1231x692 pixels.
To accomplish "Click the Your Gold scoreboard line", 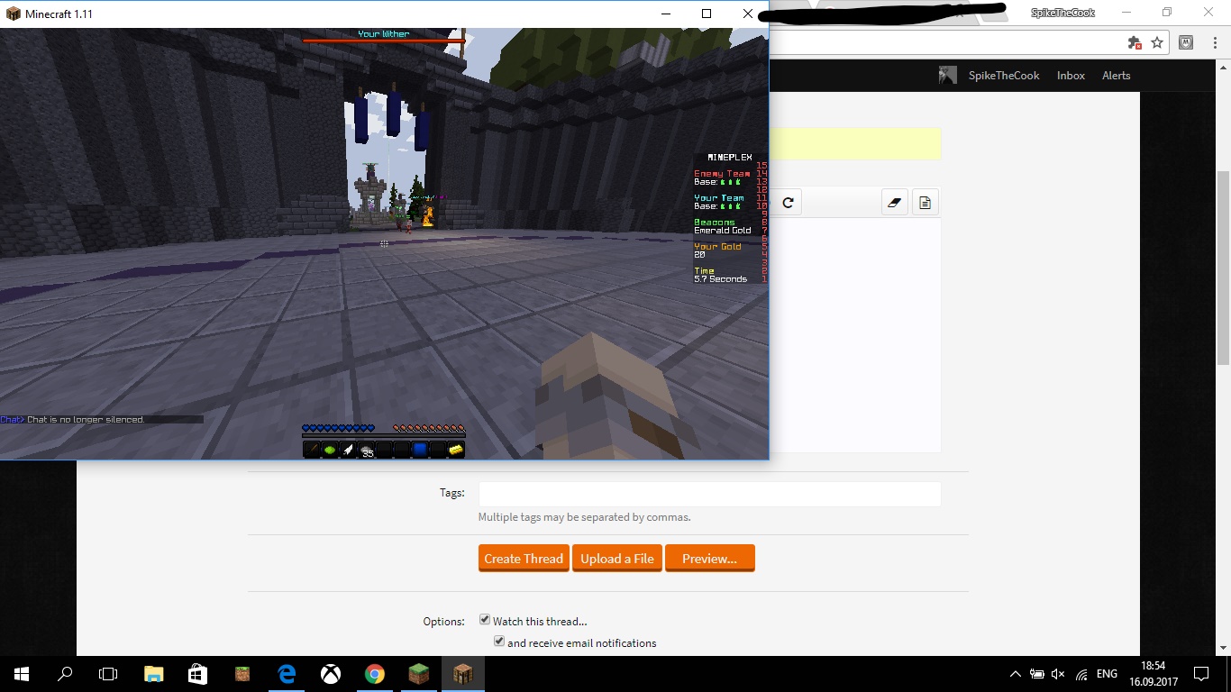I will coord(718,247).
